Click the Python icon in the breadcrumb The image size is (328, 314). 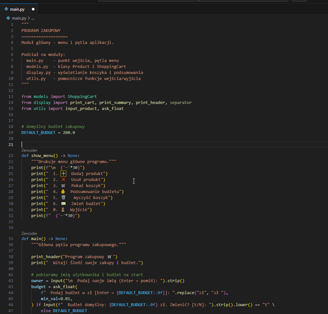click(x=8, y=18)
